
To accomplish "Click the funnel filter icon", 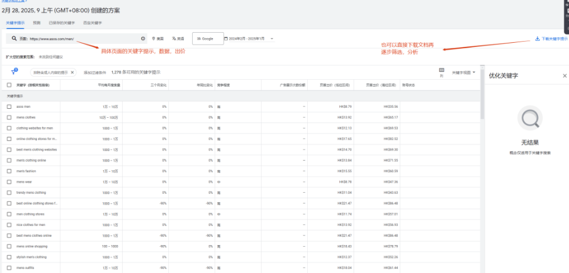I will tap(14, 72).
